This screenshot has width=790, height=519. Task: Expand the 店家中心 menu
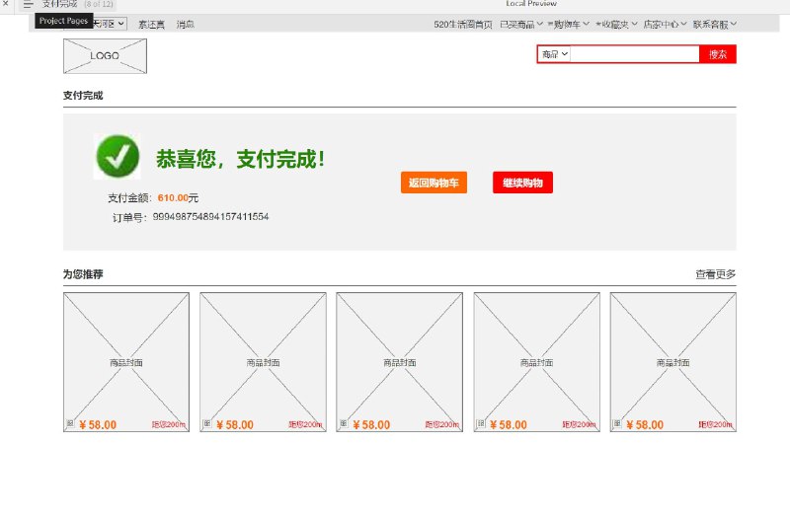click(x=665, y=24)
